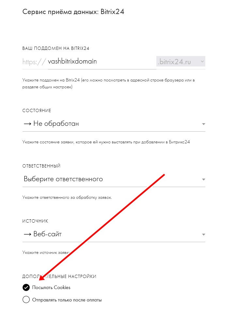235x321 pixels.
Task: Click the ОТВЕТСТВЕННЫЙ field label
Action: [41, 166]
